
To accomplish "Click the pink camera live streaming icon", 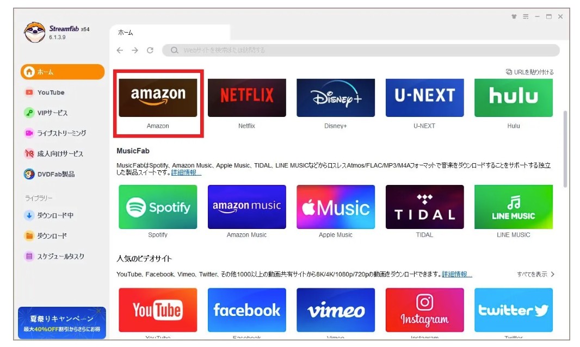I will (29, 133).
